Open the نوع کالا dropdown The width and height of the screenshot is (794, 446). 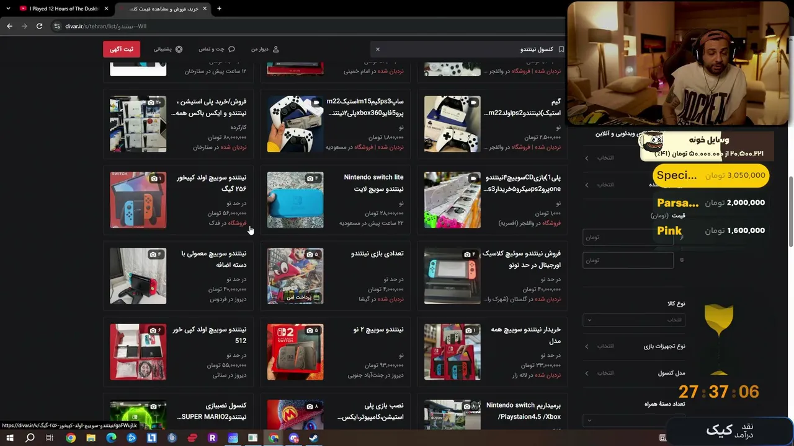click(x=633, y=320)
